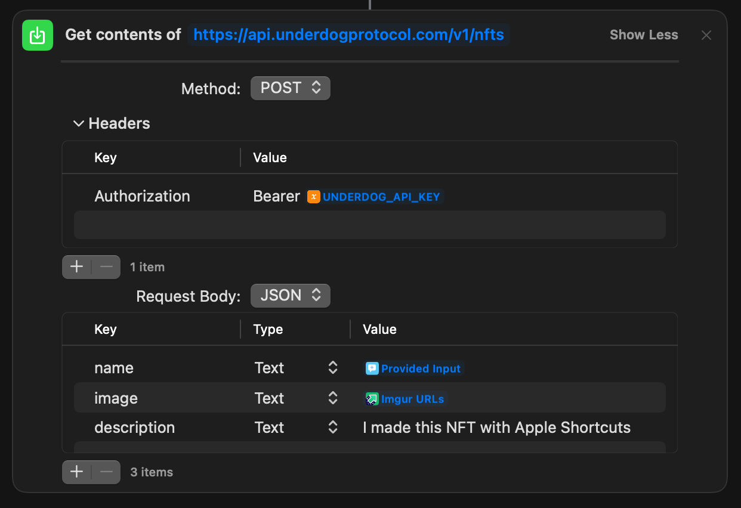Open the Request Body JSON dropdown

click(x=290, y=296)
